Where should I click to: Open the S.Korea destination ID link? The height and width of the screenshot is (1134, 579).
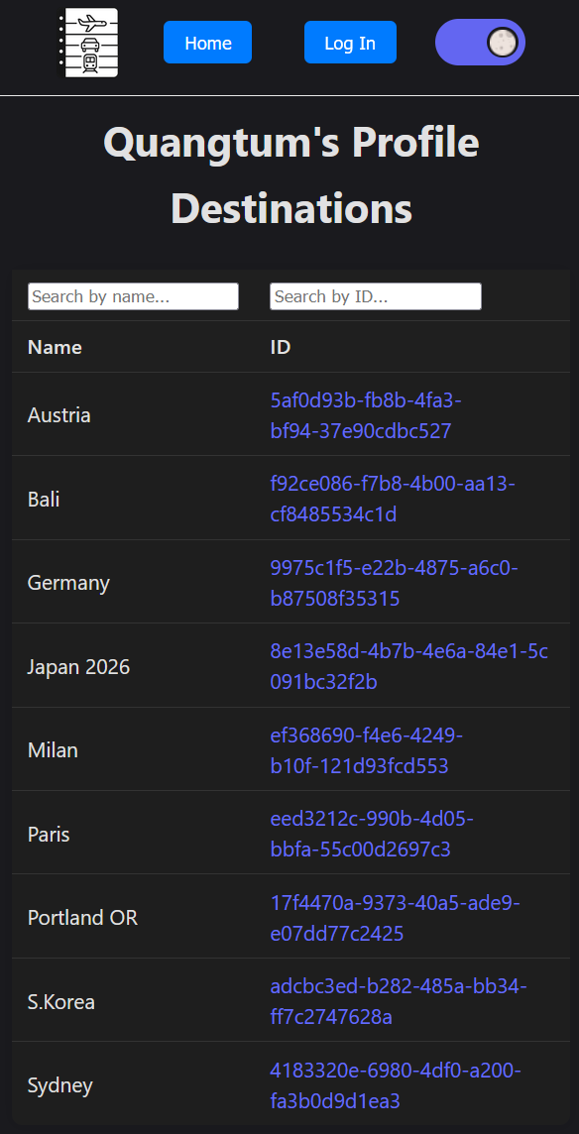399,1001
